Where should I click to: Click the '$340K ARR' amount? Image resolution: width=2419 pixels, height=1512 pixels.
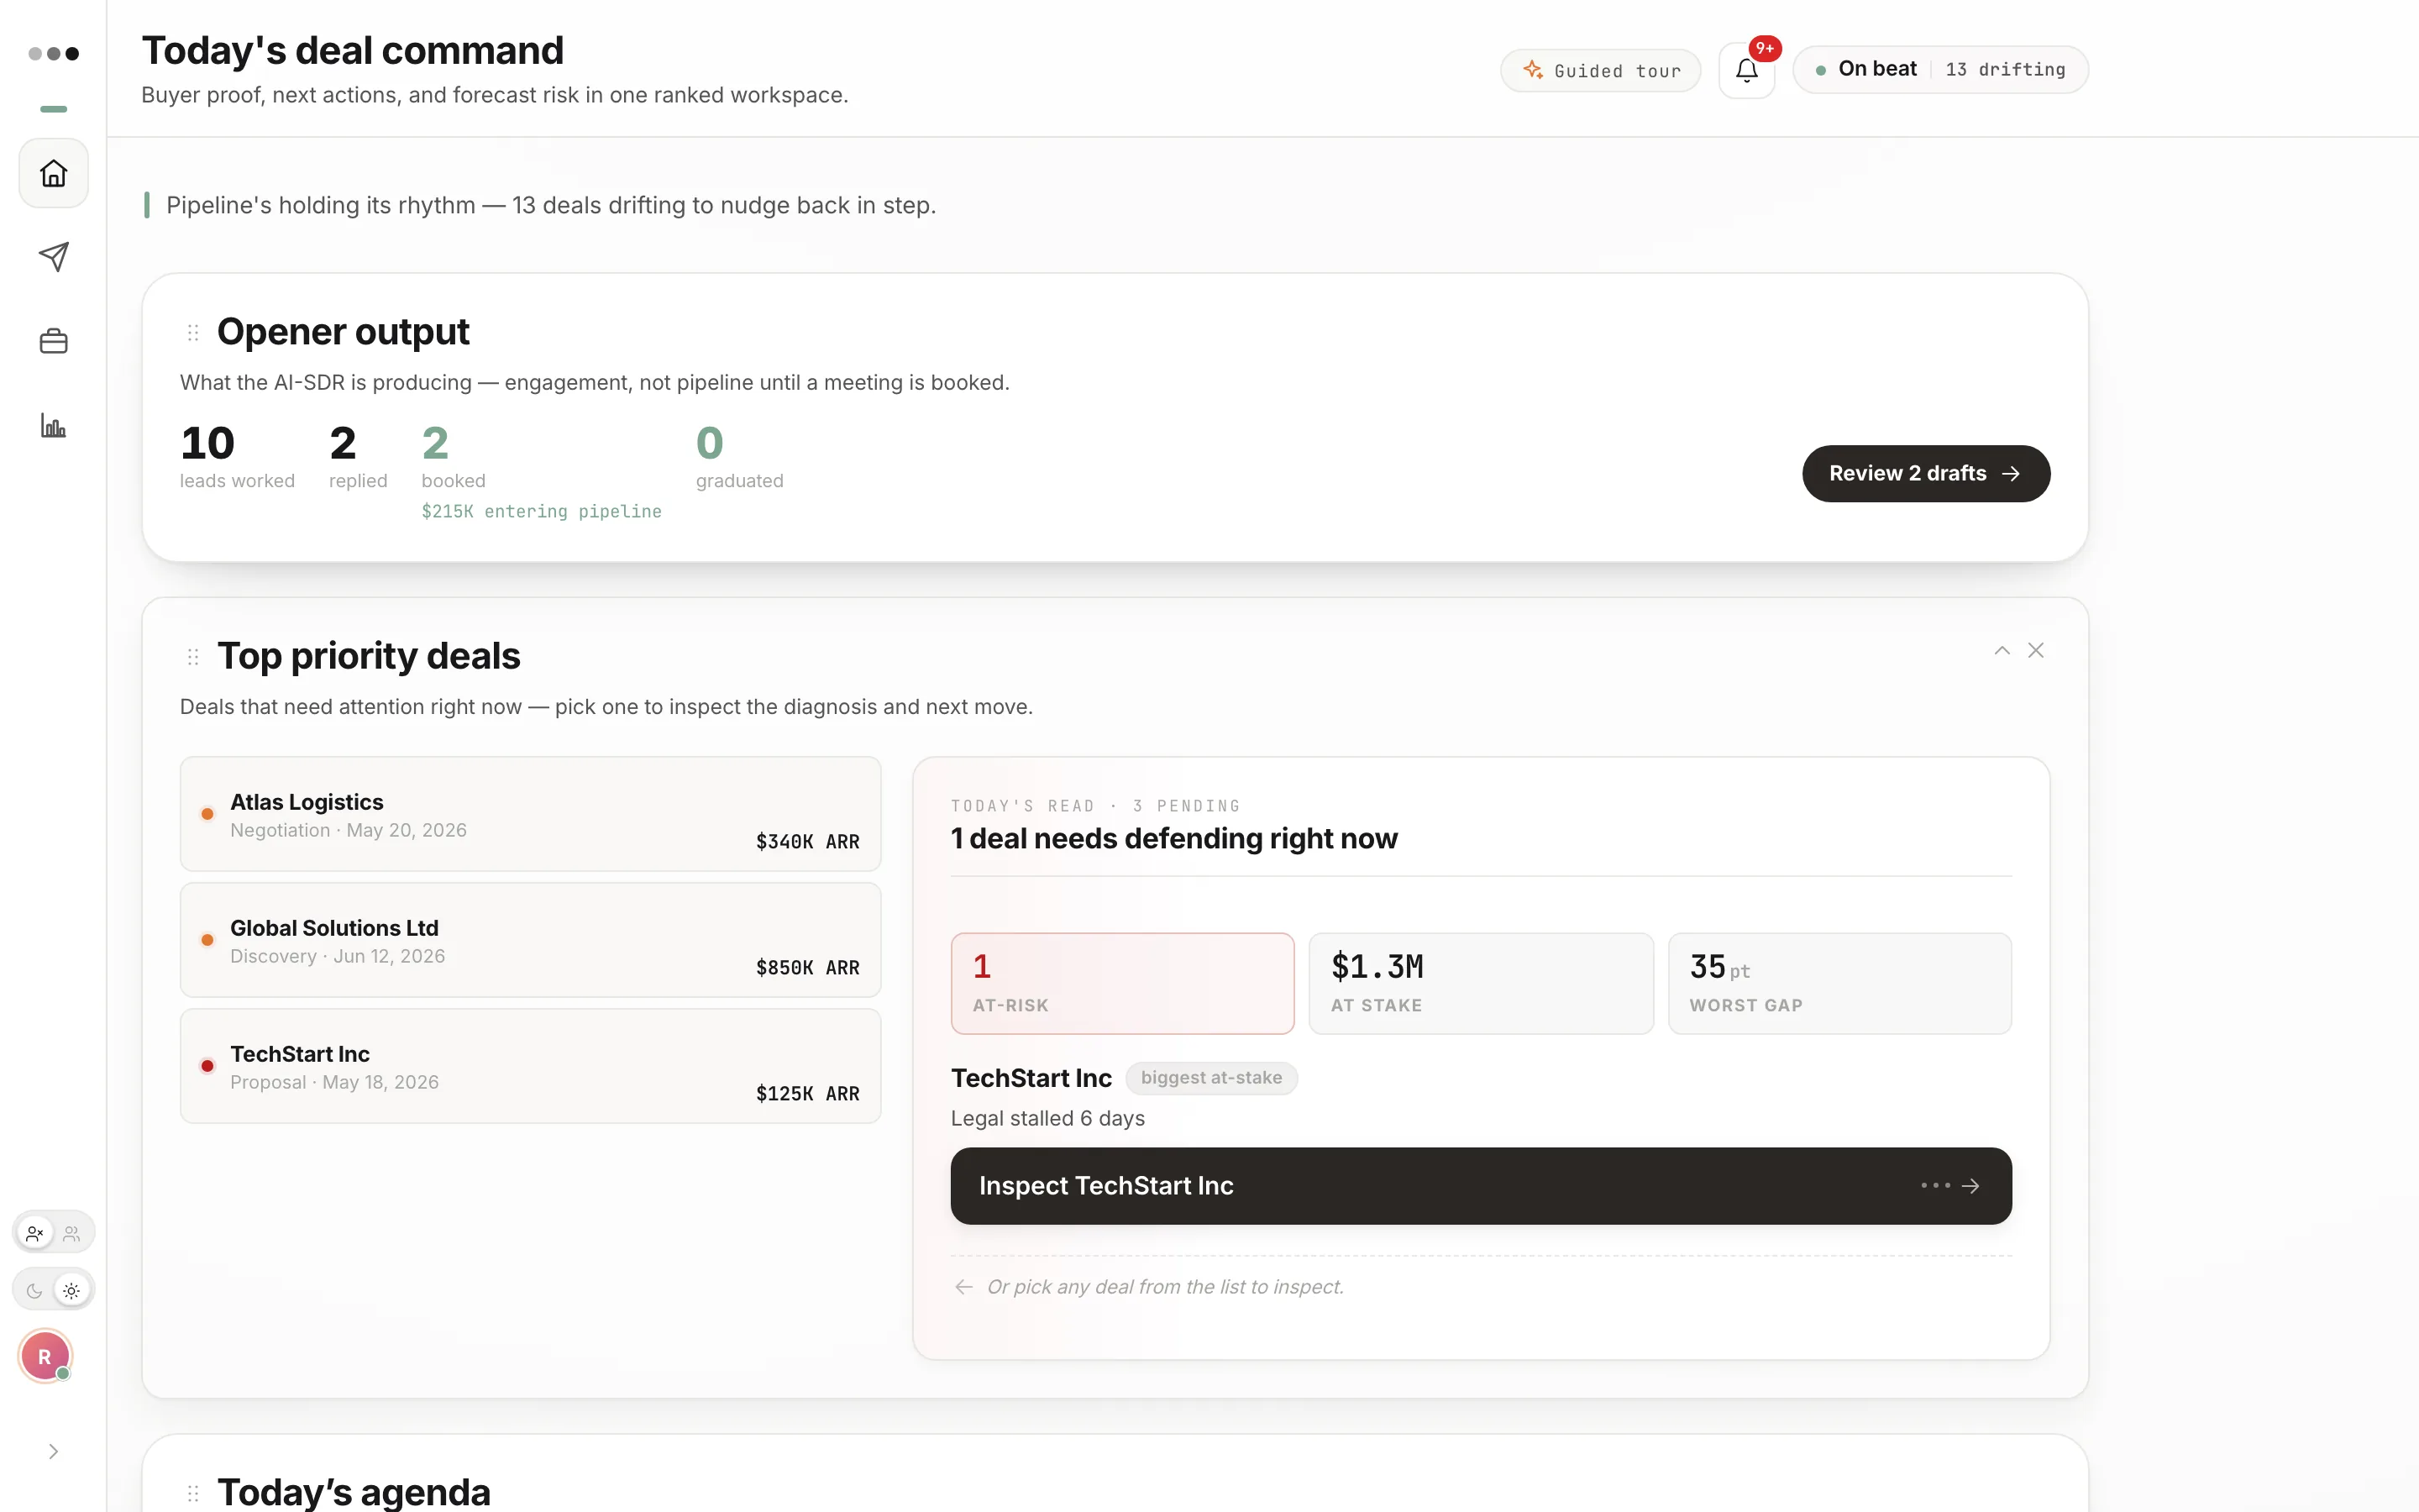[808, 842]
